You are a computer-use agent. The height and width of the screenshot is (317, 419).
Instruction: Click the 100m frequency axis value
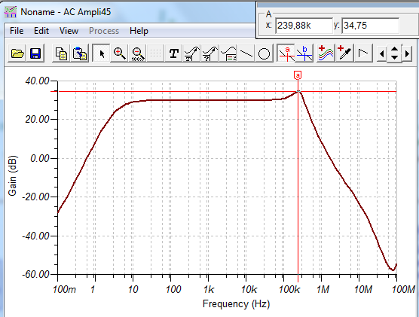(x=64, y=289)
